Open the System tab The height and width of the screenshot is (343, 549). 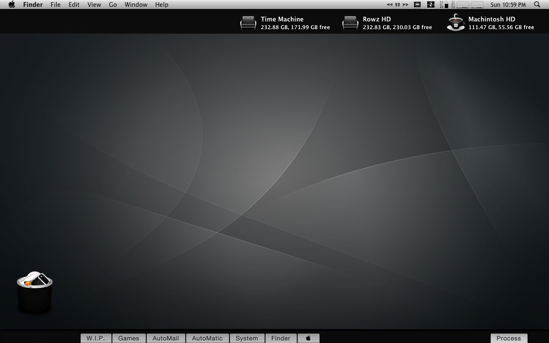(x=247, y=338)
